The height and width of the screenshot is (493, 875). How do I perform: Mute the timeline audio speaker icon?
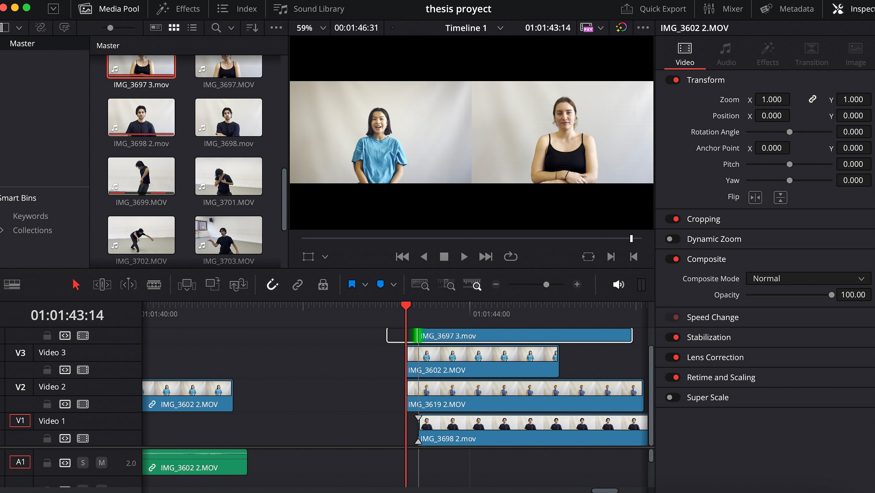tap(618, 285)
